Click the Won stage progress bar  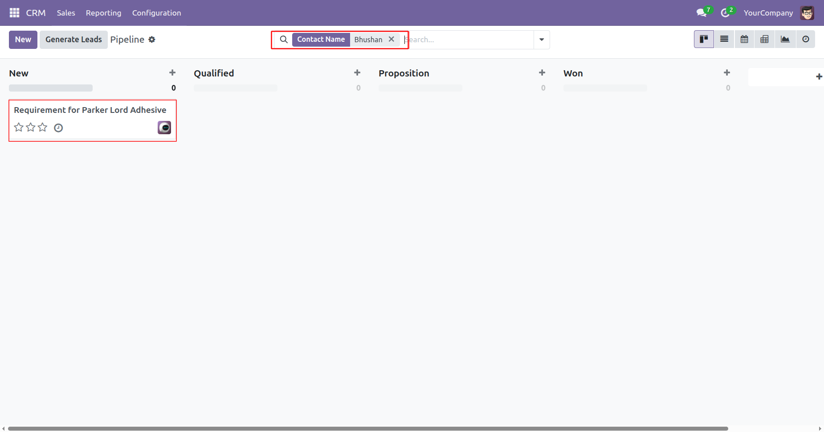(605, 88)
